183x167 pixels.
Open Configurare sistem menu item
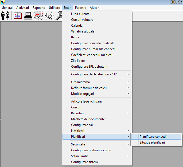(97, 162)
